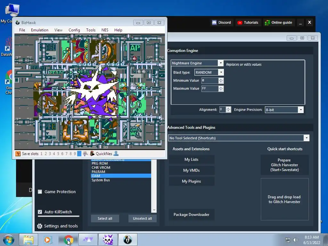Launch Windows Media Player from the taskbar

(x=47, y=240)
